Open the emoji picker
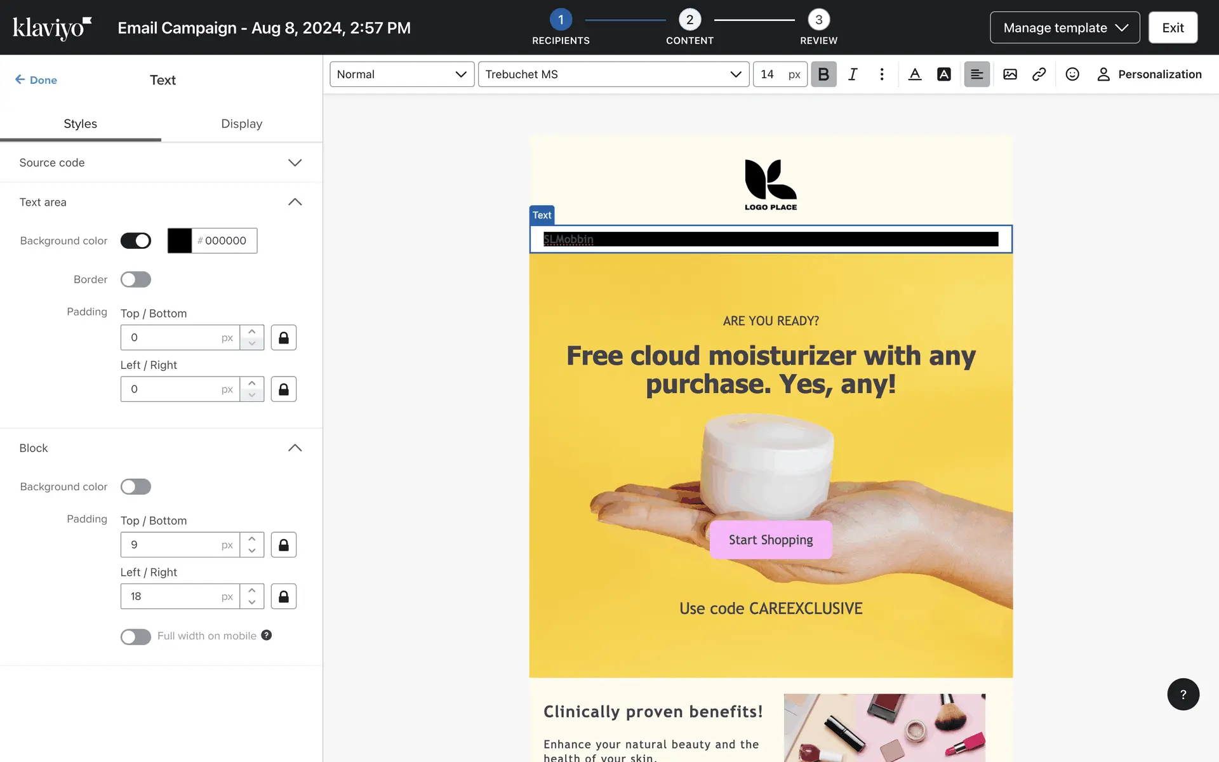The width and height of the screenshot is (1219, 762). click(x=1072, y=74)
